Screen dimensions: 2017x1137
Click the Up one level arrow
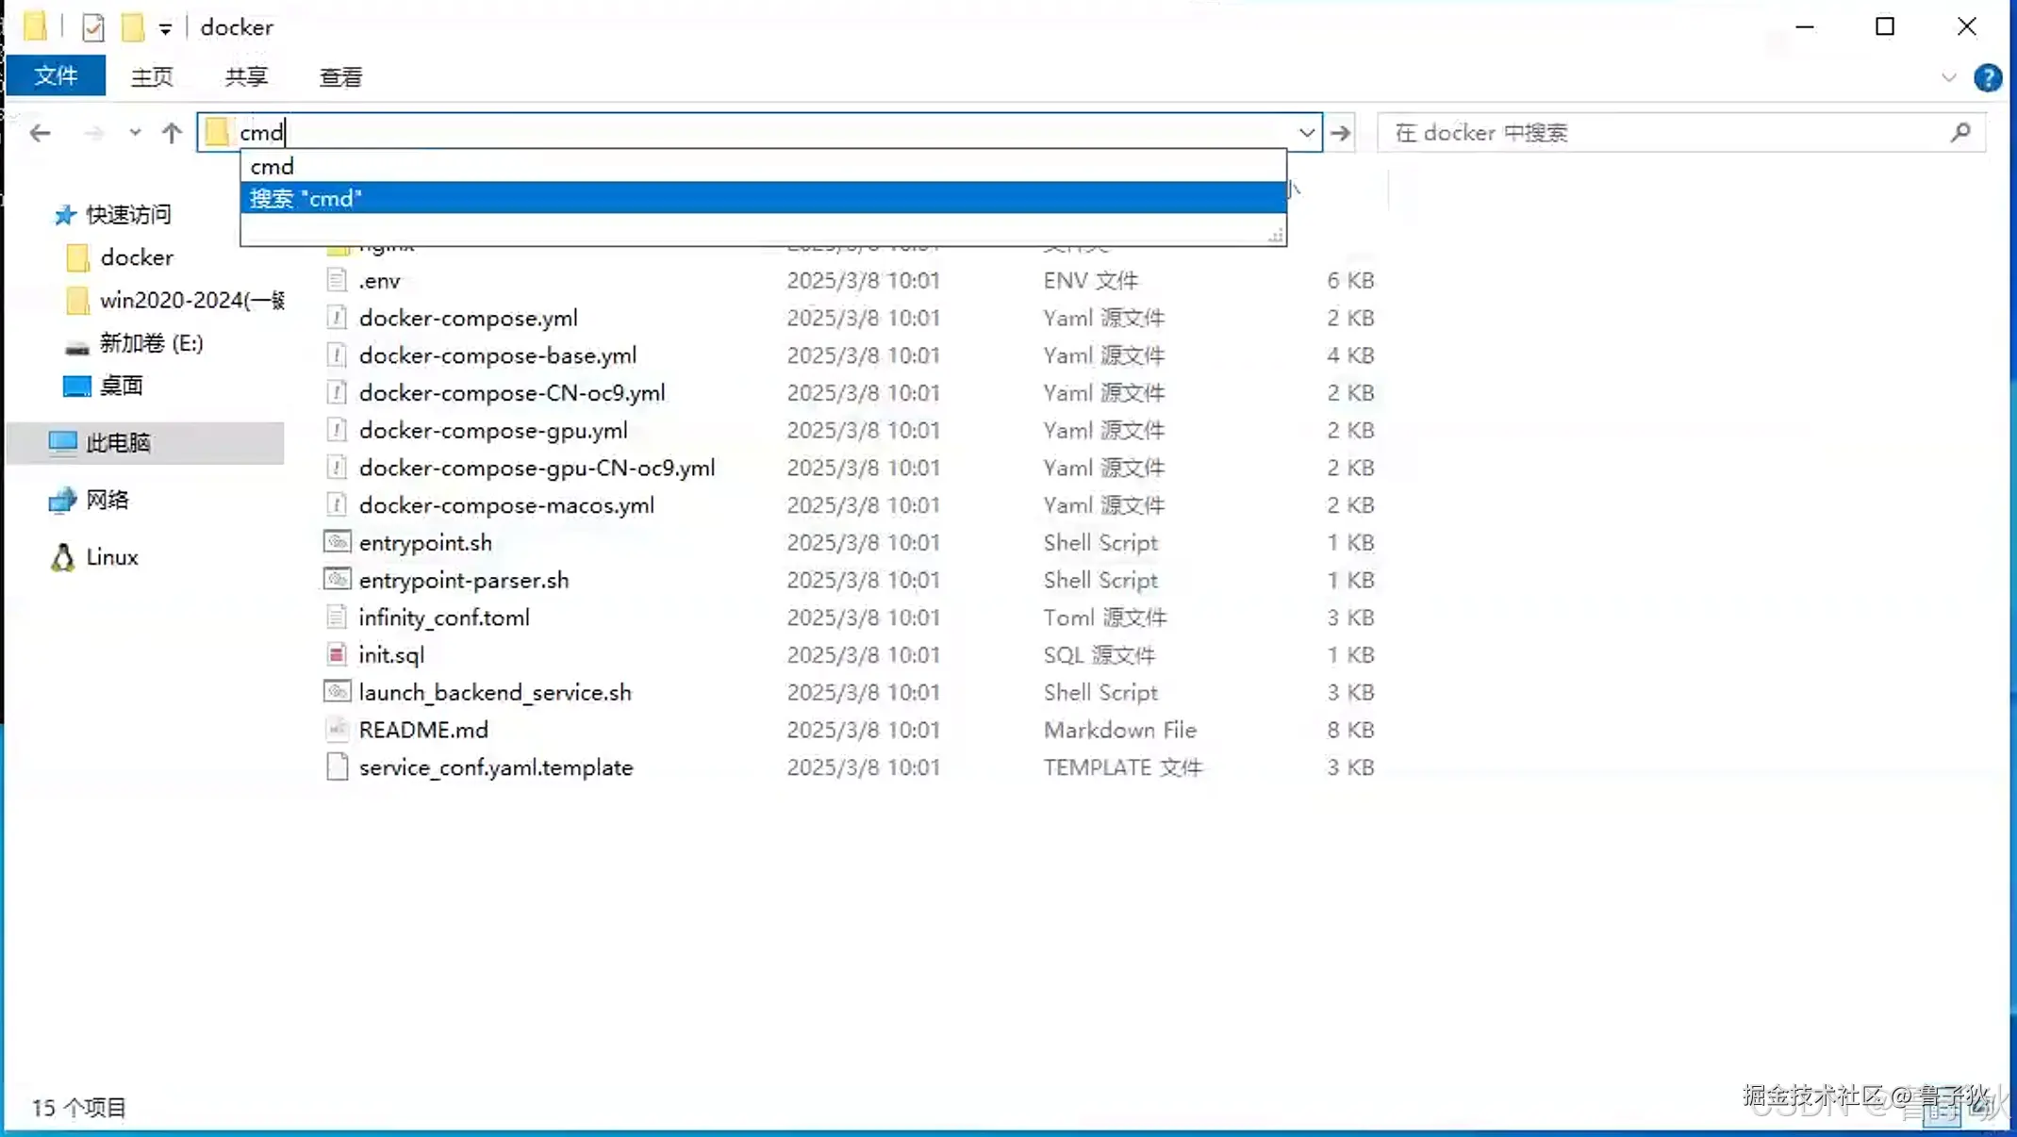point(171,133)
